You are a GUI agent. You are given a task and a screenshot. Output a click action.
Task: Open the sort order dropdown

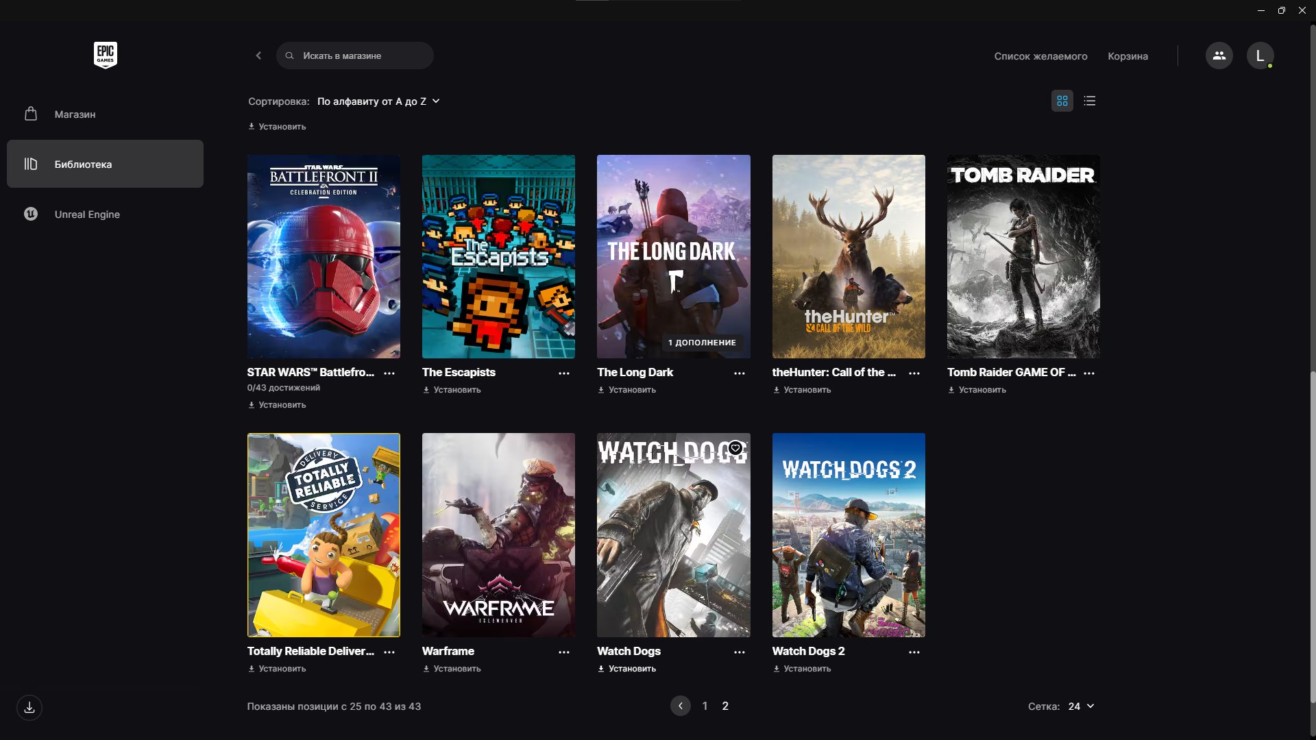(378, 101)
